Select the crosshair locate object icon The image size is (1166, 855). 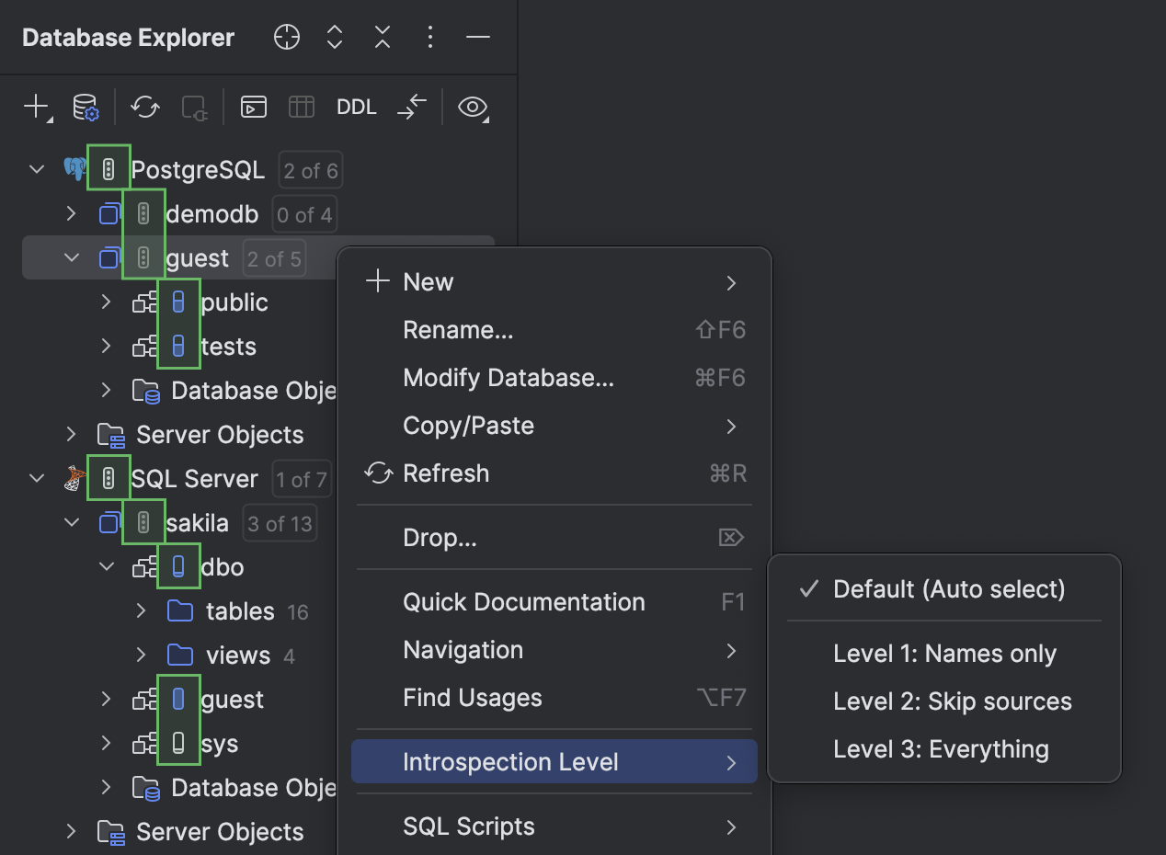pyautogui.click(x=286, y=38)
